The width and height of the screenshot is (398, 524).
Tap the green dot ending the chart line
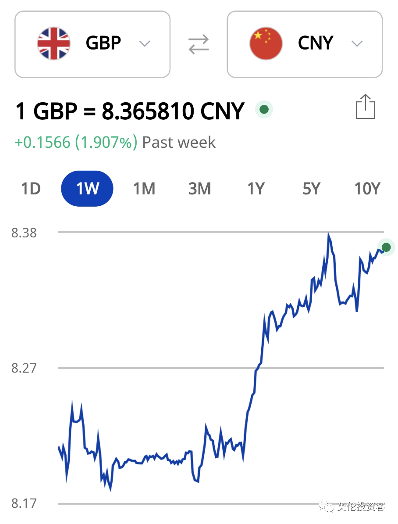pos(386,247)
